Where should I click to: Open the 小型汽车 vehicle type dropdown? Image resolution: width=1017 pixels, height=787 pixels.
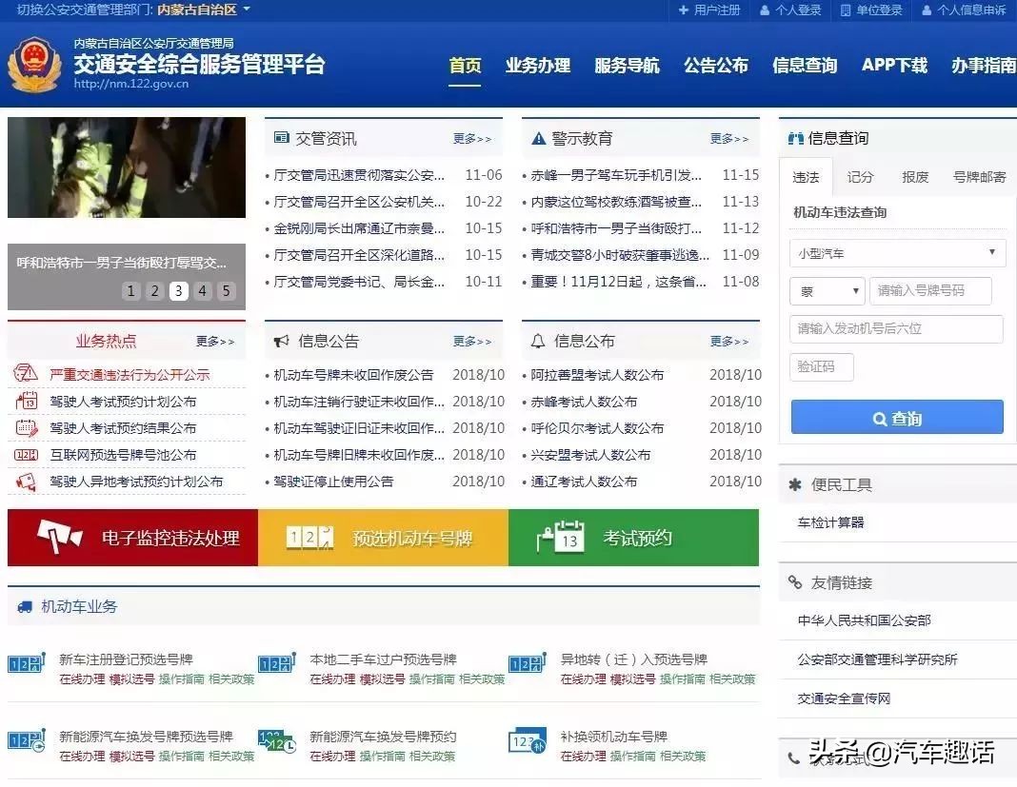pyautogui.click(x=896, y=252)
